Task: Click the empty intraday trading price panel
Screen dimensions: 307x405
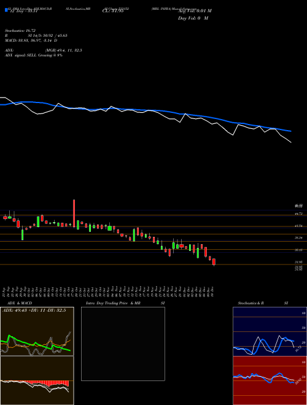Action: point(123,344)
